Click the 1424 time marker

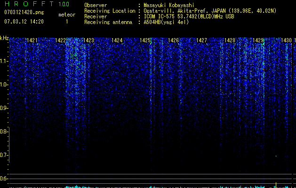[x=117, y=40]
